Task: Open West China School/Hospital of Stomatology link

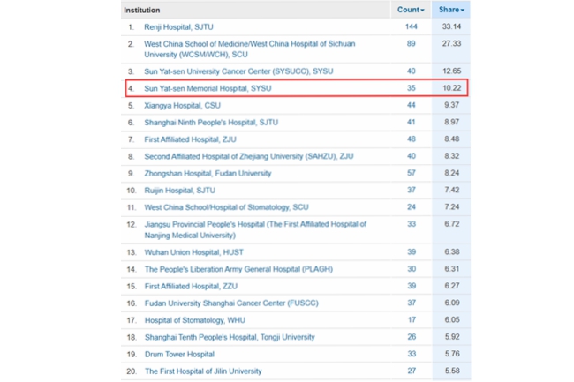Action: pyautogui.click(x=227, y=207)
